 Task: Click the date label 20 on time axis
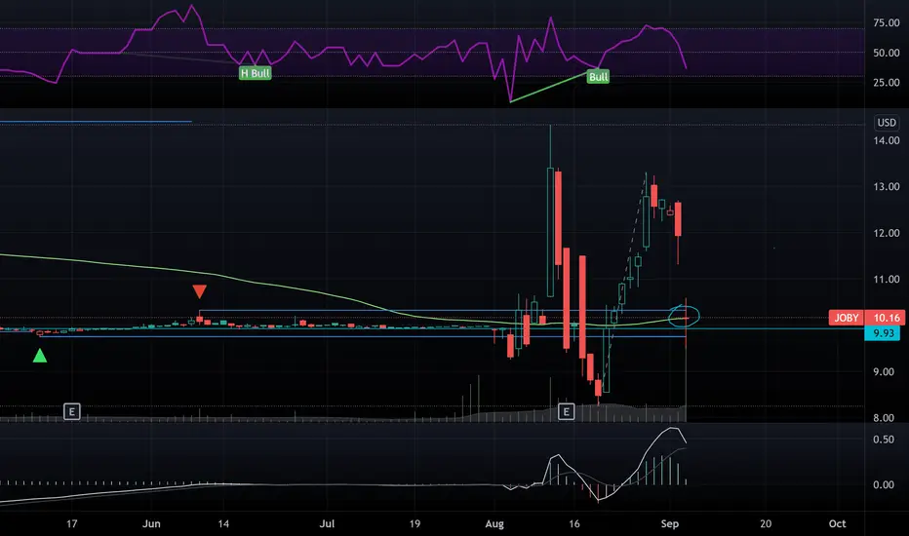[766, 523]
